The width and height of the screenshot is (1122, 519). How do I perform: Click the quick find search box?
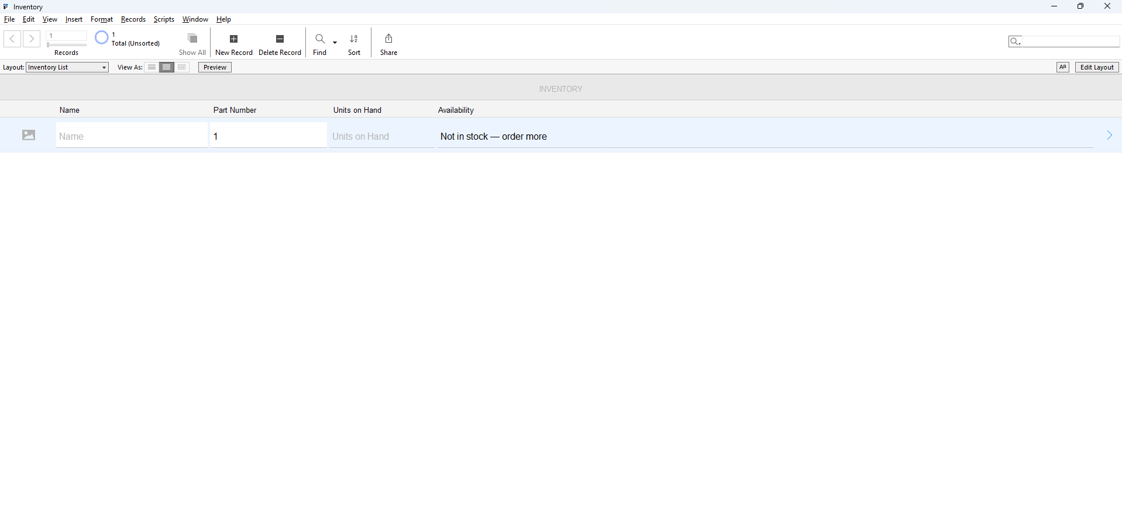click(1071, 41)
